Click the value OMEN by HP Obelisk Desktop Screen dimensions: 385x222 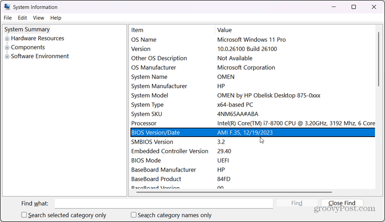(269, 95)
